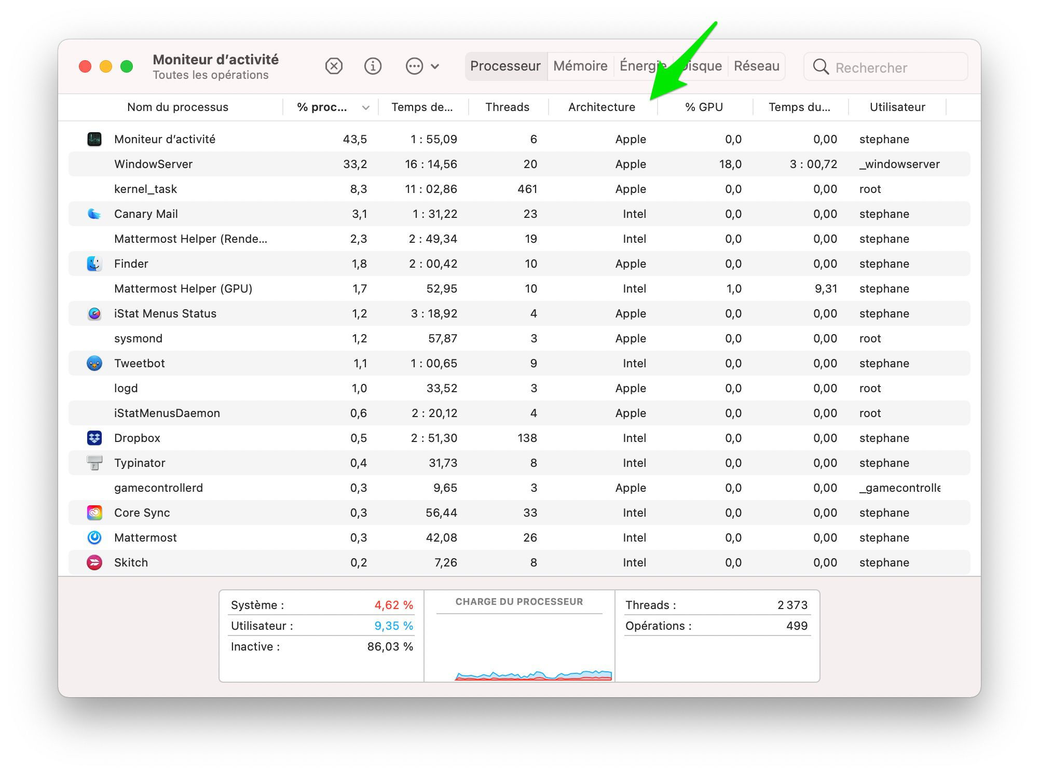Click the _gamecontrolle user cell
1039x774 pixels.
coord(899,488)
